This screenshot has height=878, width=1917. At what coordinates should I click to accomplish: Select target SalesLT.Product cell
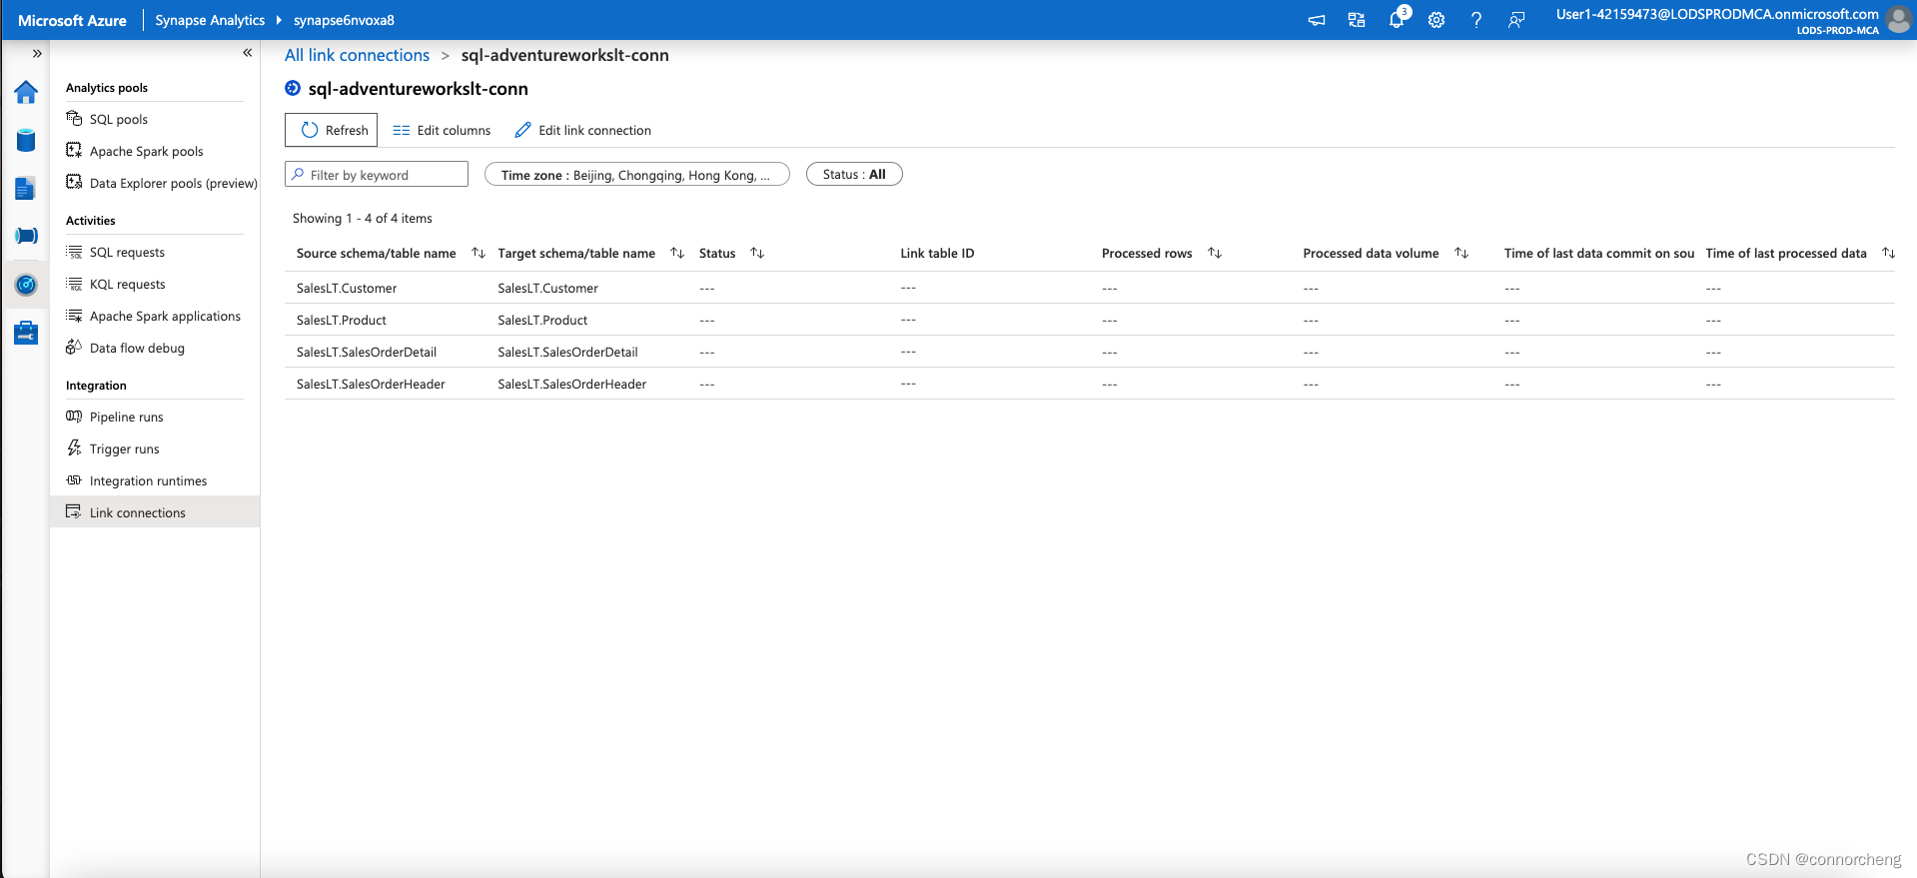542,320
